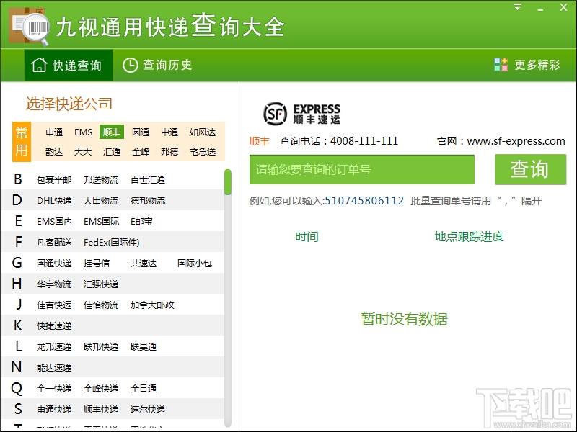
Task: Select 宅急送 in common couriers
Action: [x=203, y=151]
